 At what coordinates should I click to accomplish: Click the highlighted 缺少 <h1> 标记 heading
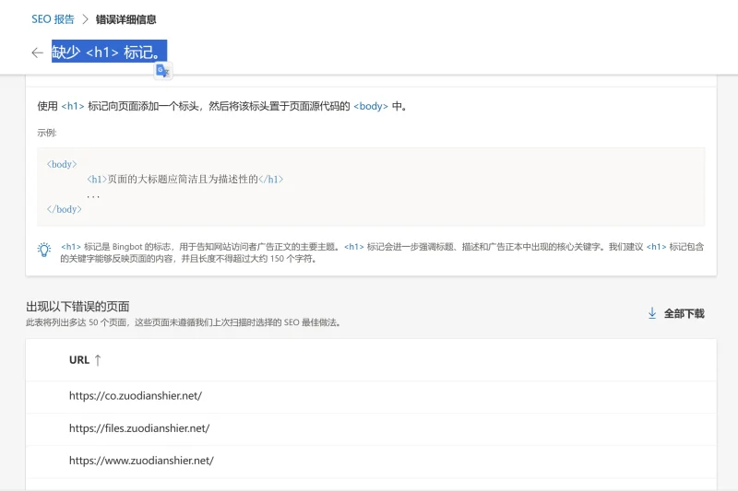[109, 52]
